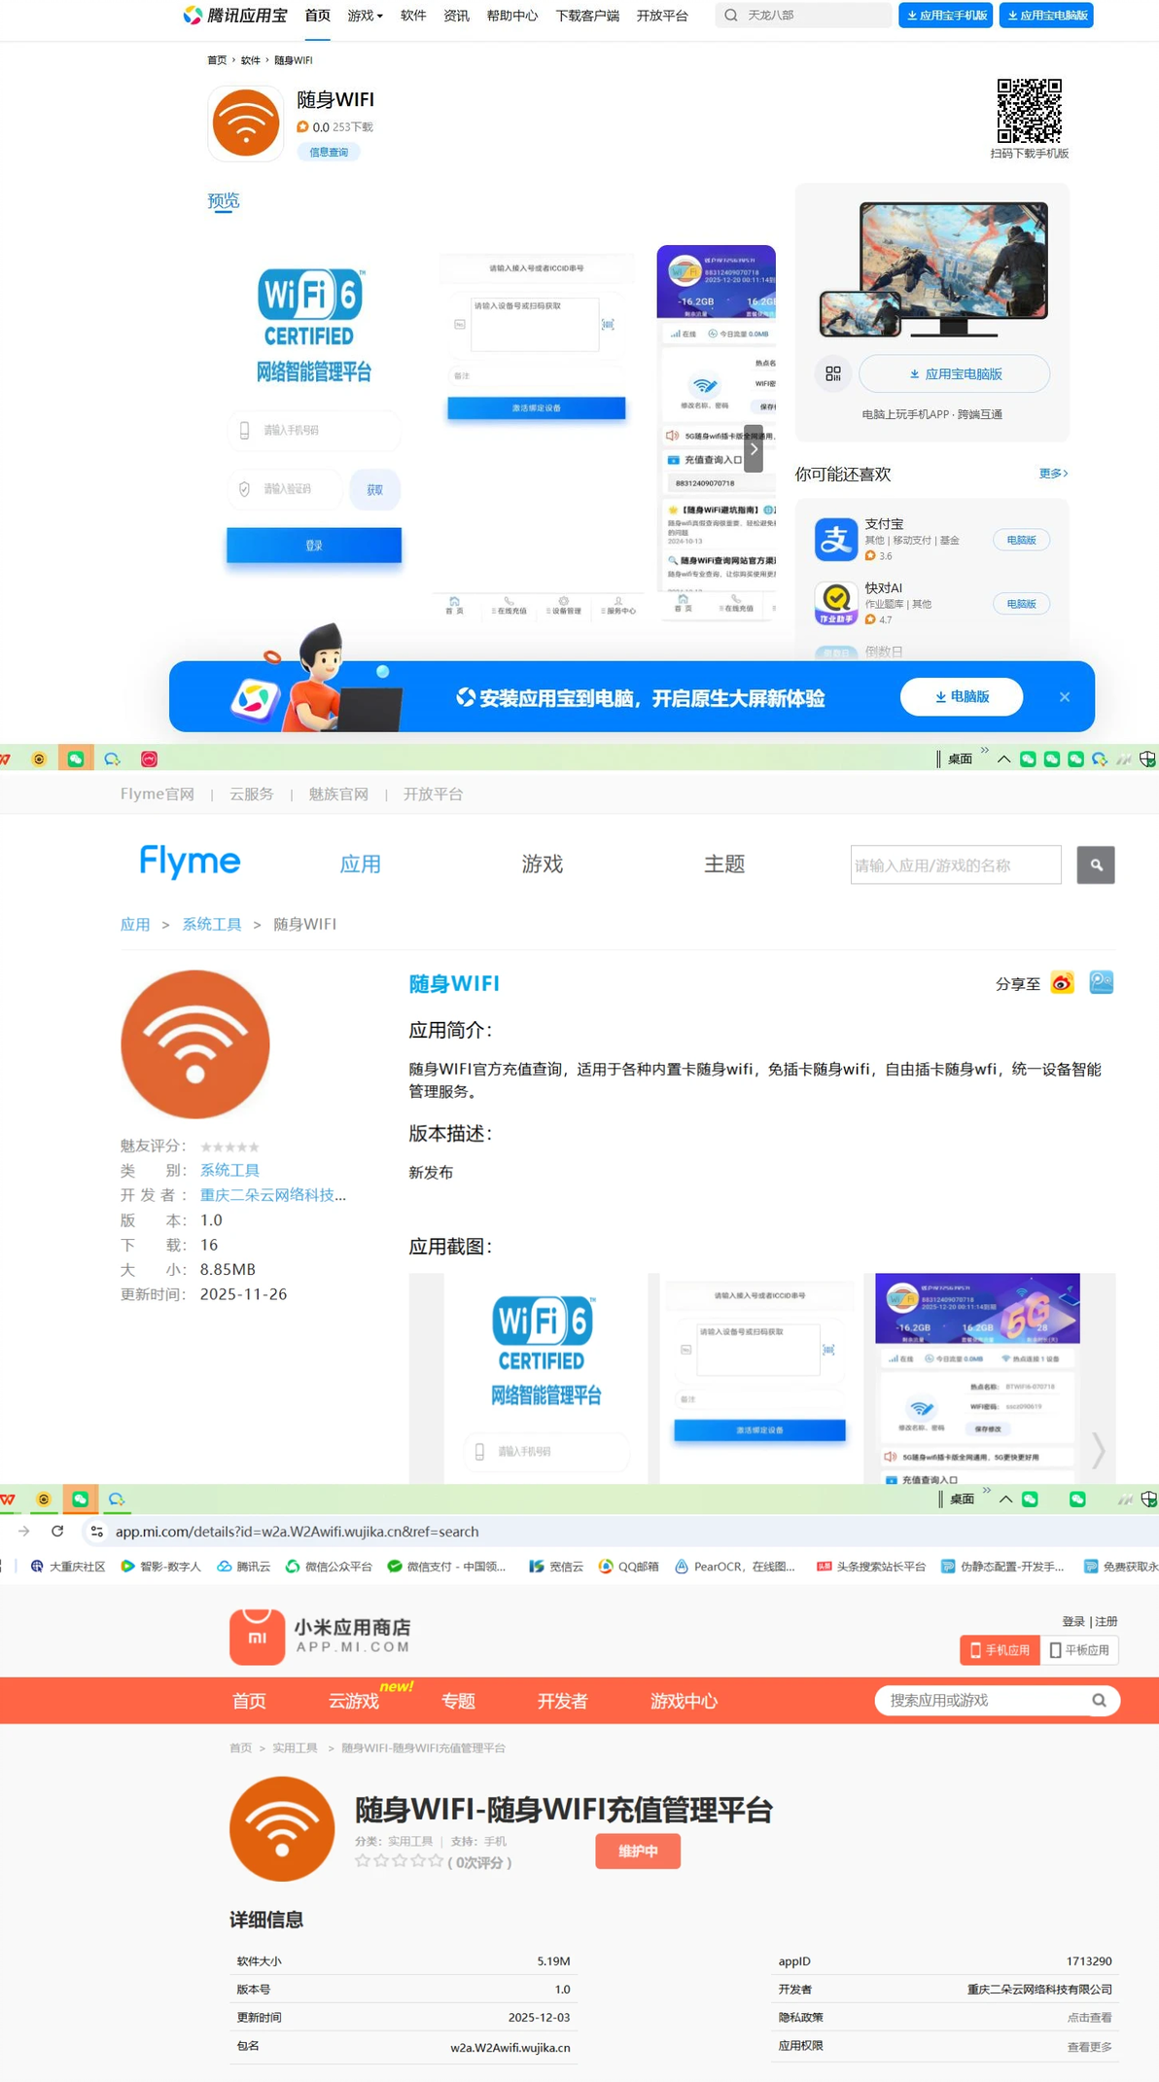1159x2082 pixels.
Task: Expand 更多 in 你可能还喜欢 section
Action: click(1053, 473)
